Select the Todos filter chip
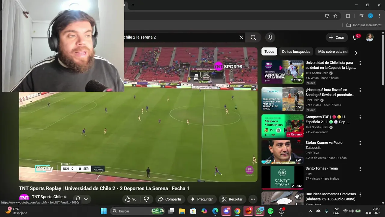This screenshot has height=217, width=385. click(269, 52)
